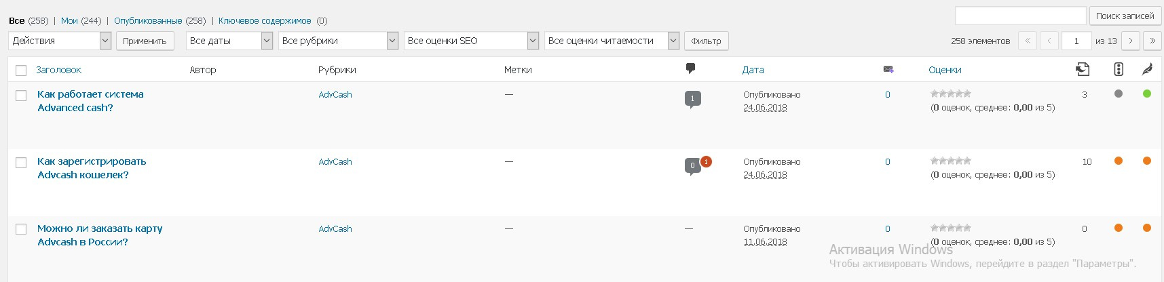Go to next page of posts
1164x282 pixels.
(1130, 41)
